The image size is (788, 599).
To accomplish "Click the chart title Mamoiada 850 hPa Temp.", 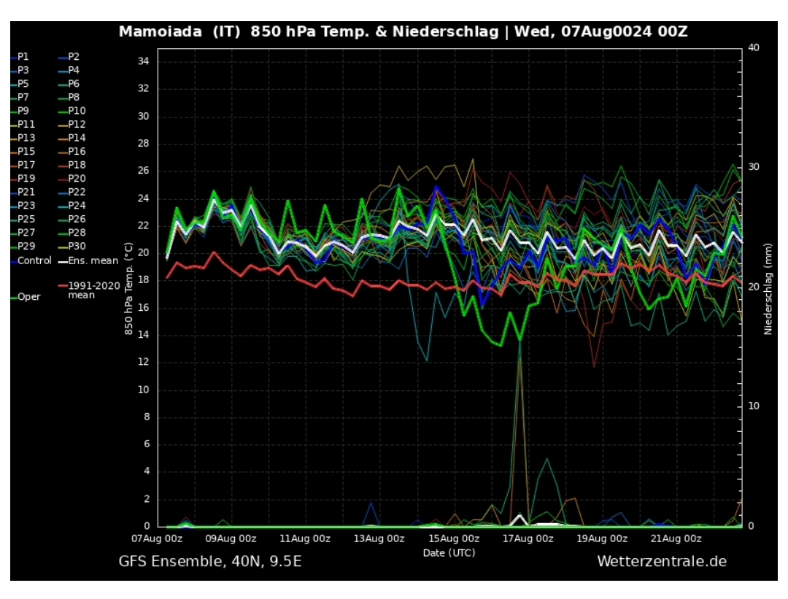I will tap(403, 32).
